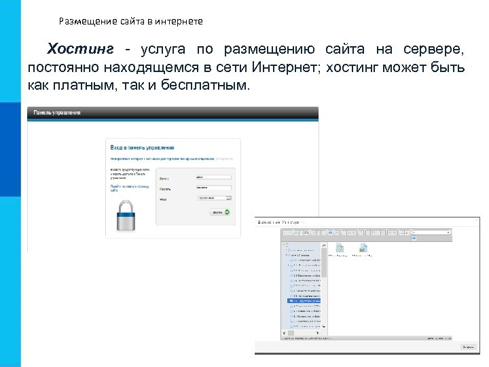Select the highlighted blue folder in the tree
Image resolution: width=489 pixels, height=367 pixels.
(304, 301)
